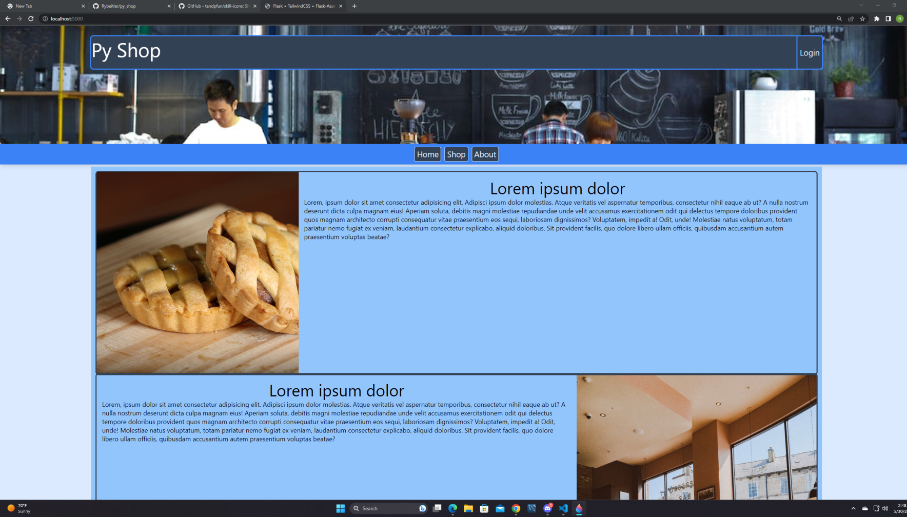Open the Home navigation link

(428, 154)
